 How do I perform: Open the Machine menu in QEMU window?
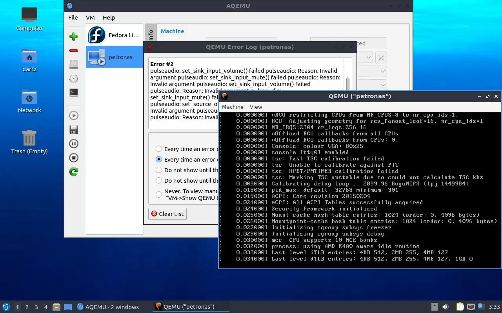pos(233,107)
